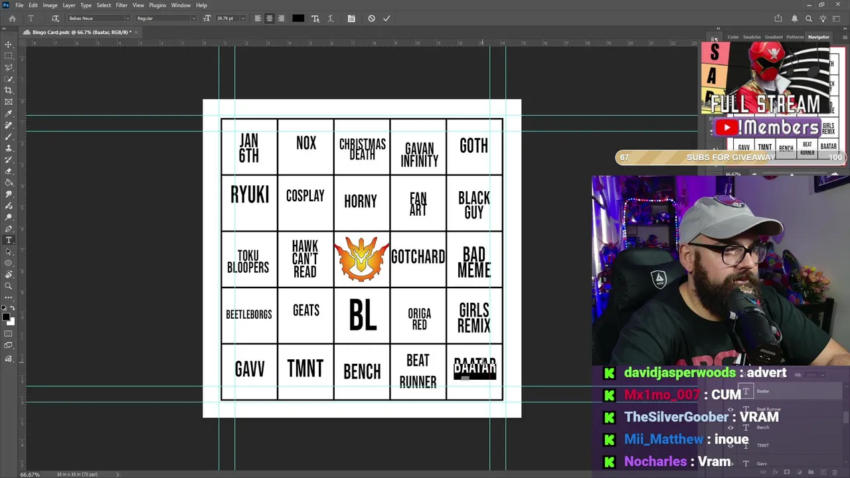Open the Filter menu

point(122,5)
